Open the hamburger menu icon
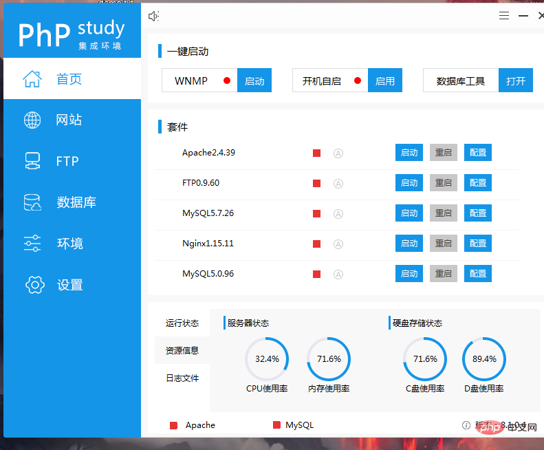 coord(503,16)
